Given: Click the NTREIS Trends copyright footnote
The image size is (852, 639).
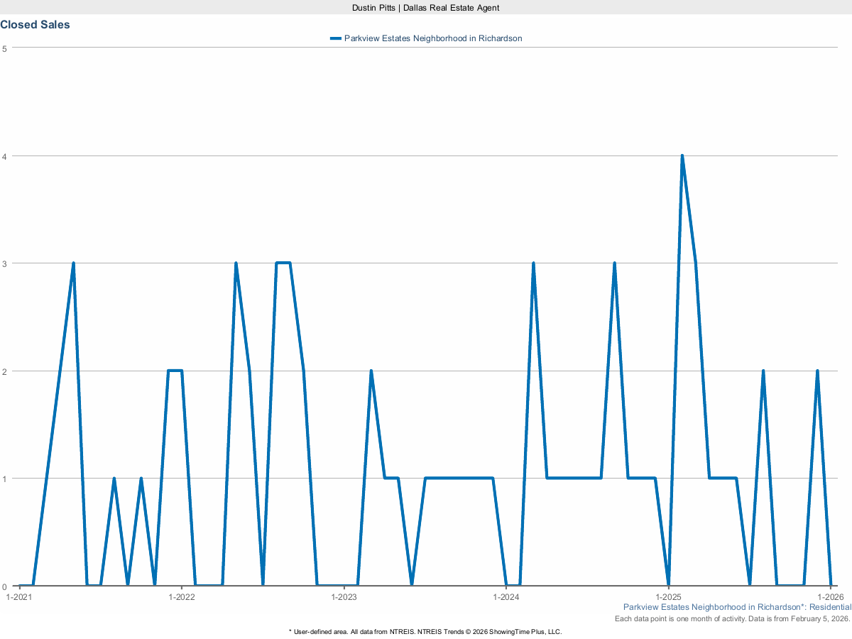Looking at the screenshot, I should click(426, 631).
